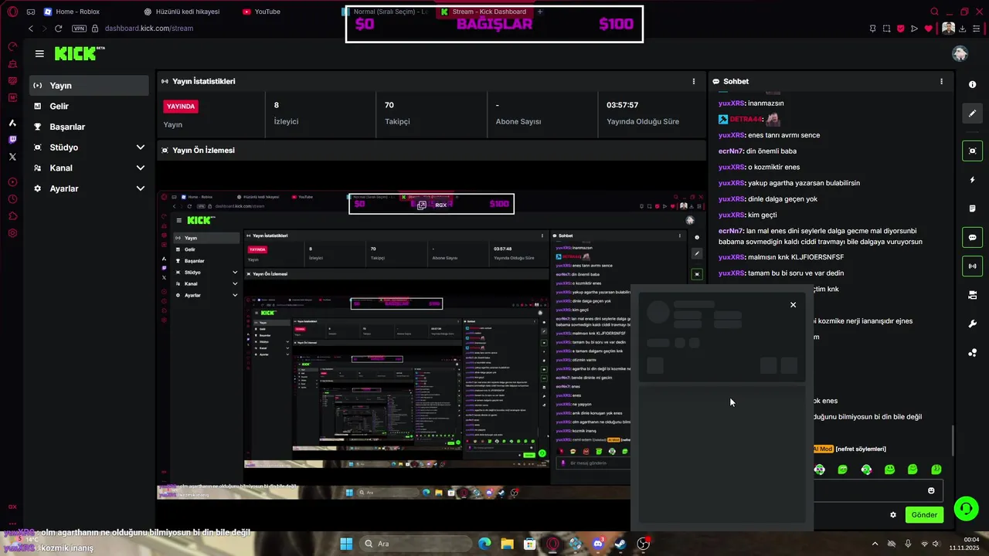
Task: Open Discord from the taskbar
Action: tap(598, 544)
